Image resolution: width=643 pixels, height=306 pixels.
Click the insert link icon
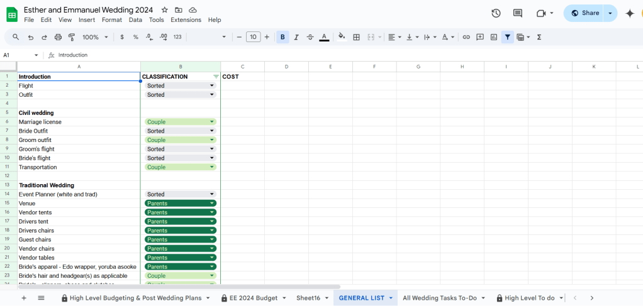click(466, 37)
